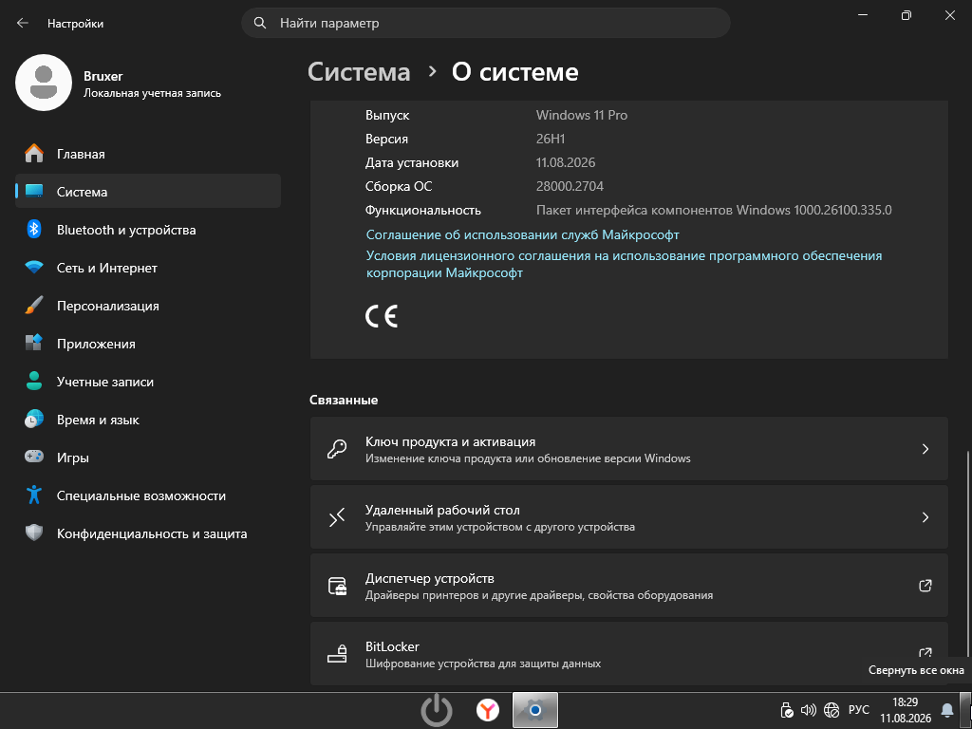Click the OS build 28000.2704 value
The height and width of the screenshot is (729, 972).
pyautogui.click(x=570, y=186)
